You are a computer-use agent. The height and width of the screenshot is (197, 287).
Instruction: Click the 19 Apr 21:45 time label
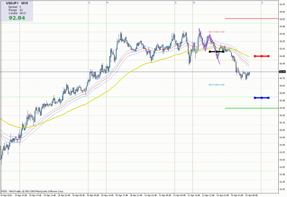(50, 195)
